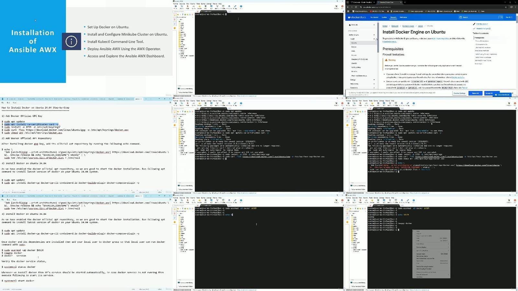Collapse the Docker Engine section in docs sidebar
This screenshot has height=291, width=518.
tap(374, 35)
